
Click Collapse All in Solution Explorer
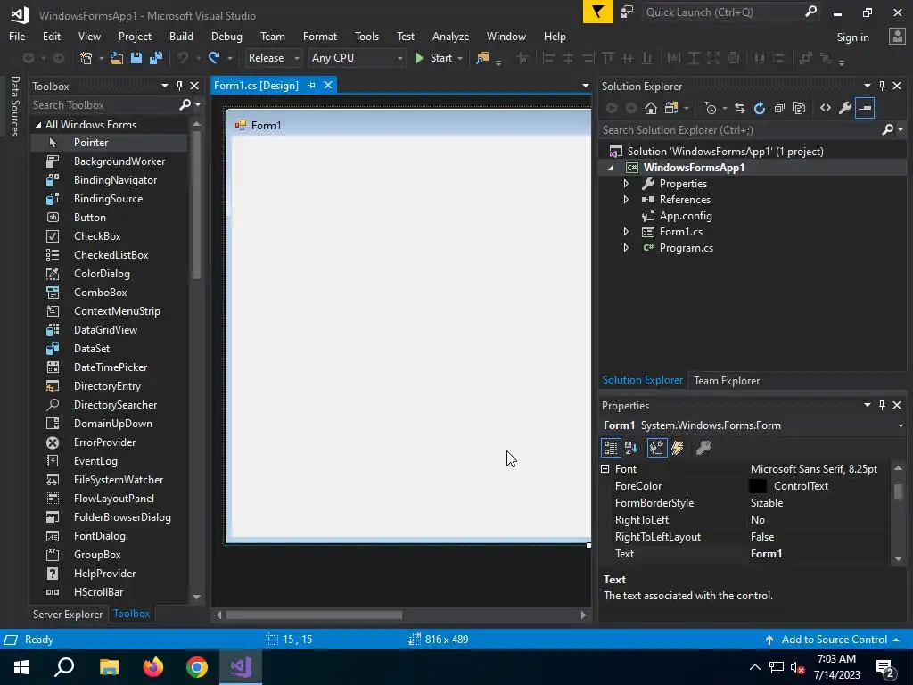[x=779, y=108]
